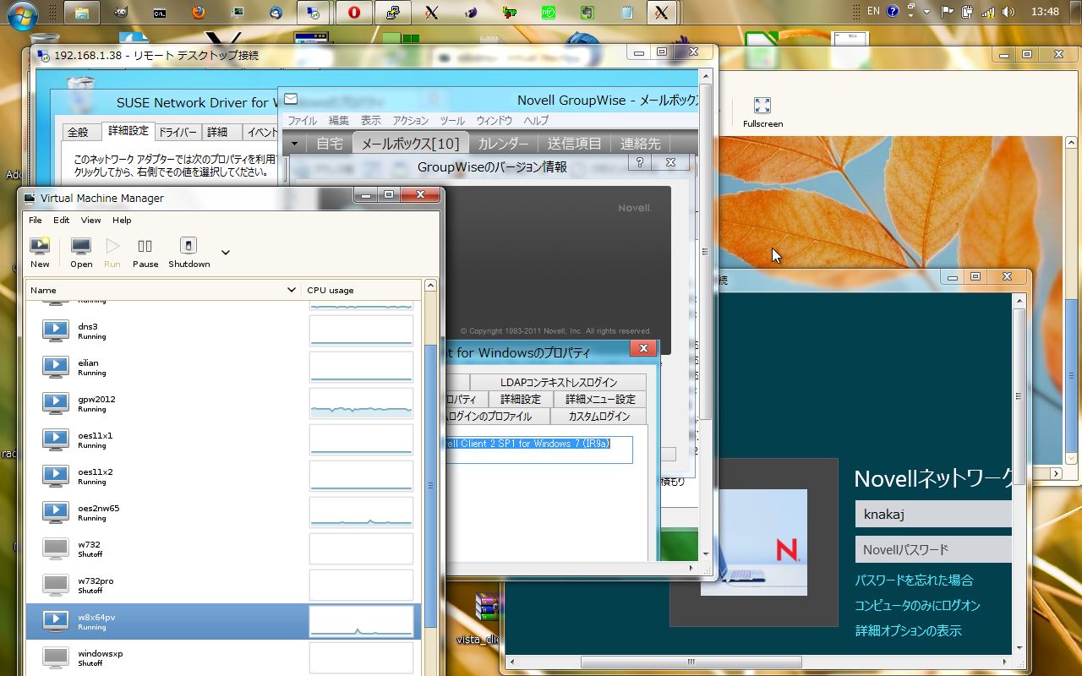
Task: Select 詳細設定 tab in SUSE Network Driver properties
Action: (128, 131)
